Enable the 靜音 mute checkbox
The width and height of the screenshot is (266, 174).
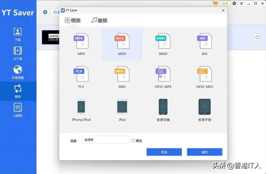coord(133,141)
